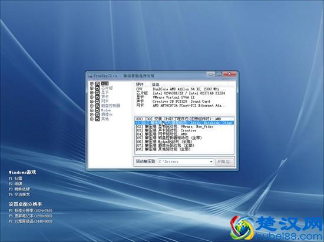Click the driver installer title bar icon
Image resolution: width=324 pixels, height=242 pixels.
pos(90,76)
